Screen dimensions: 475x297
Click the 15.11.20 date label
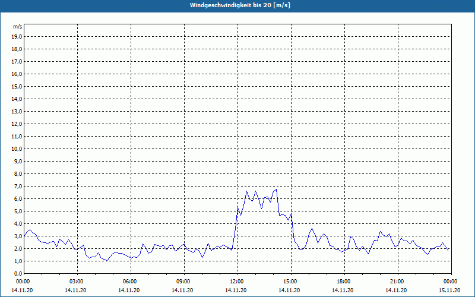[449, 290]
